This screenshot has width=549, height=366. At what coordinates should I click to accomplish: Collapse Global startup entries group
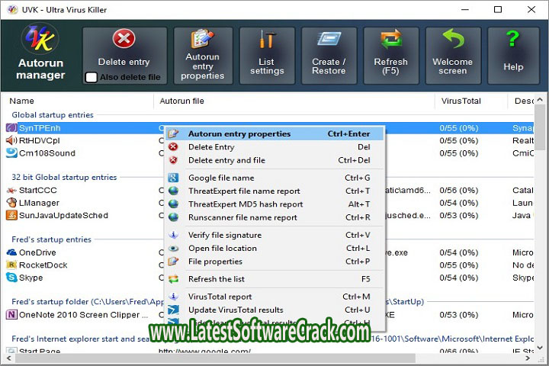point(53,115)
